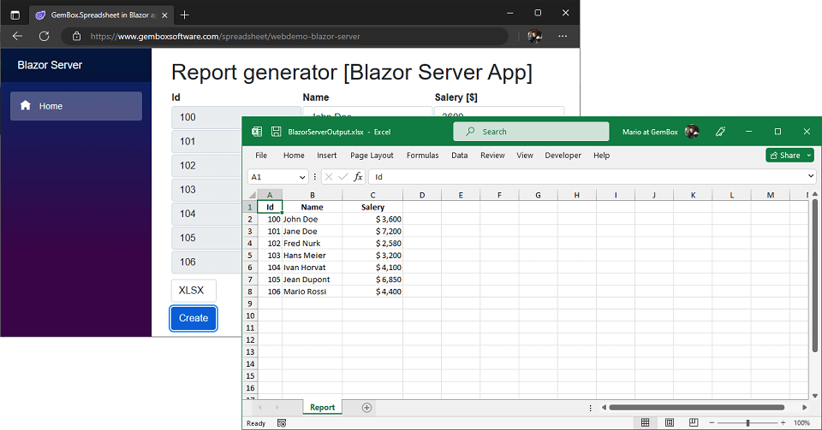
Task: Open the Formulas ribbon tab
Action: coord(422,156)
